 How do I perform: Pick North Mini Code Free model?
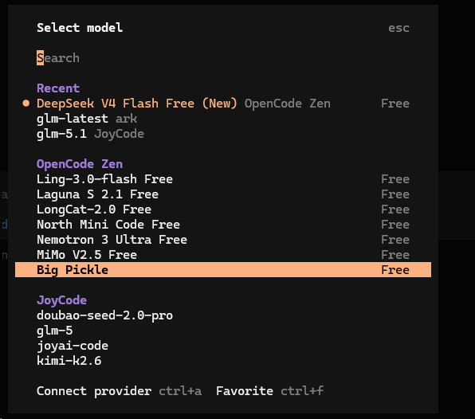click(223, 225)
